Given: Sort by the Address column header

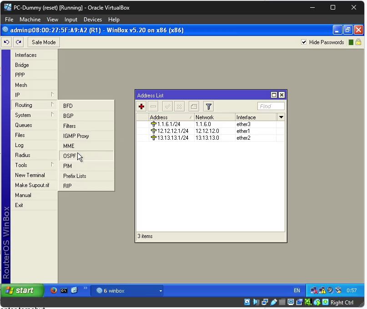Looking at the screenshot, I should tap(171, 117).
